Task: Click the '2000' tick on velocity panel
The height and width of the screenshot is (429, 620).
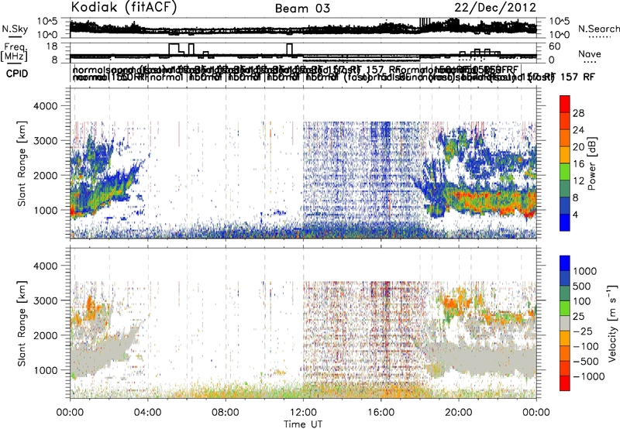Action: click(47, 335)
